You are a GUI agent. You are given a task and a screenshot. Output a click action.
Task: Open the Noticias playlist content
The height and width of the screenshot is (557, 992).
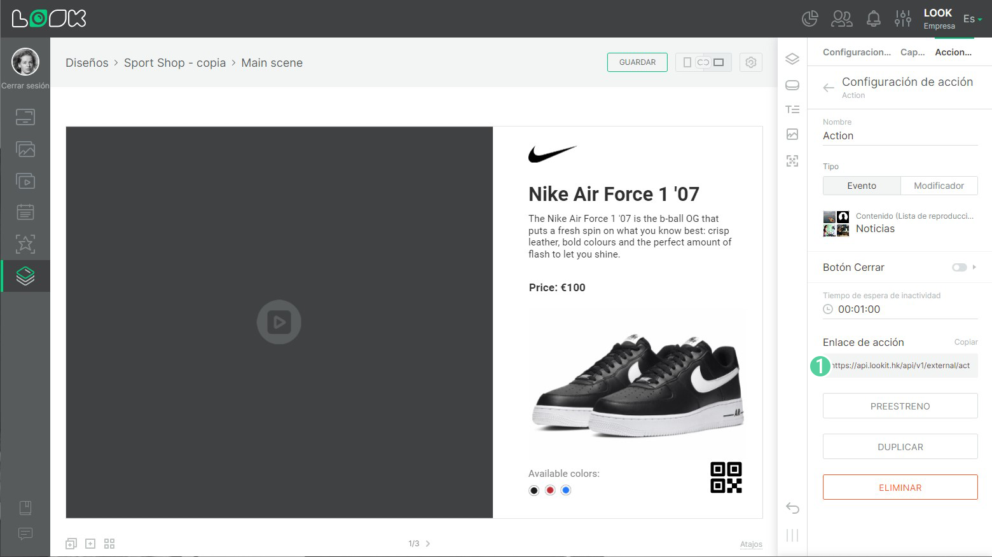click(x=900, y=223)
